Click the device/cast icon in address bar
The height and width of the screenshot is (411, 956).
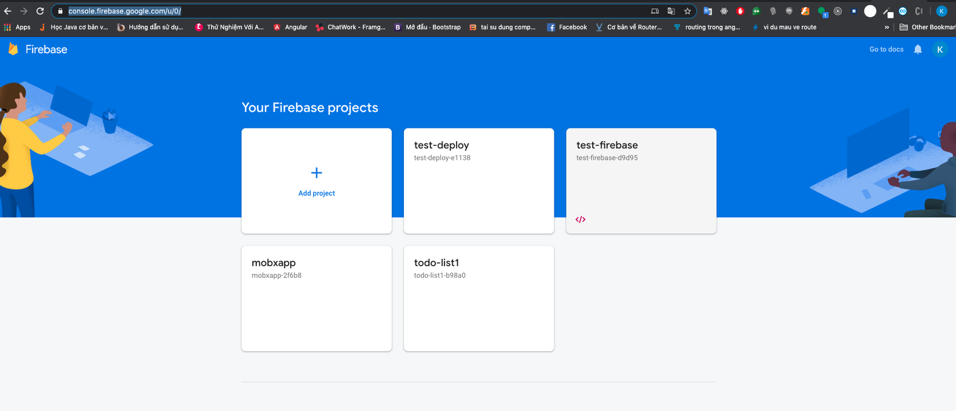tap(655, 11)
